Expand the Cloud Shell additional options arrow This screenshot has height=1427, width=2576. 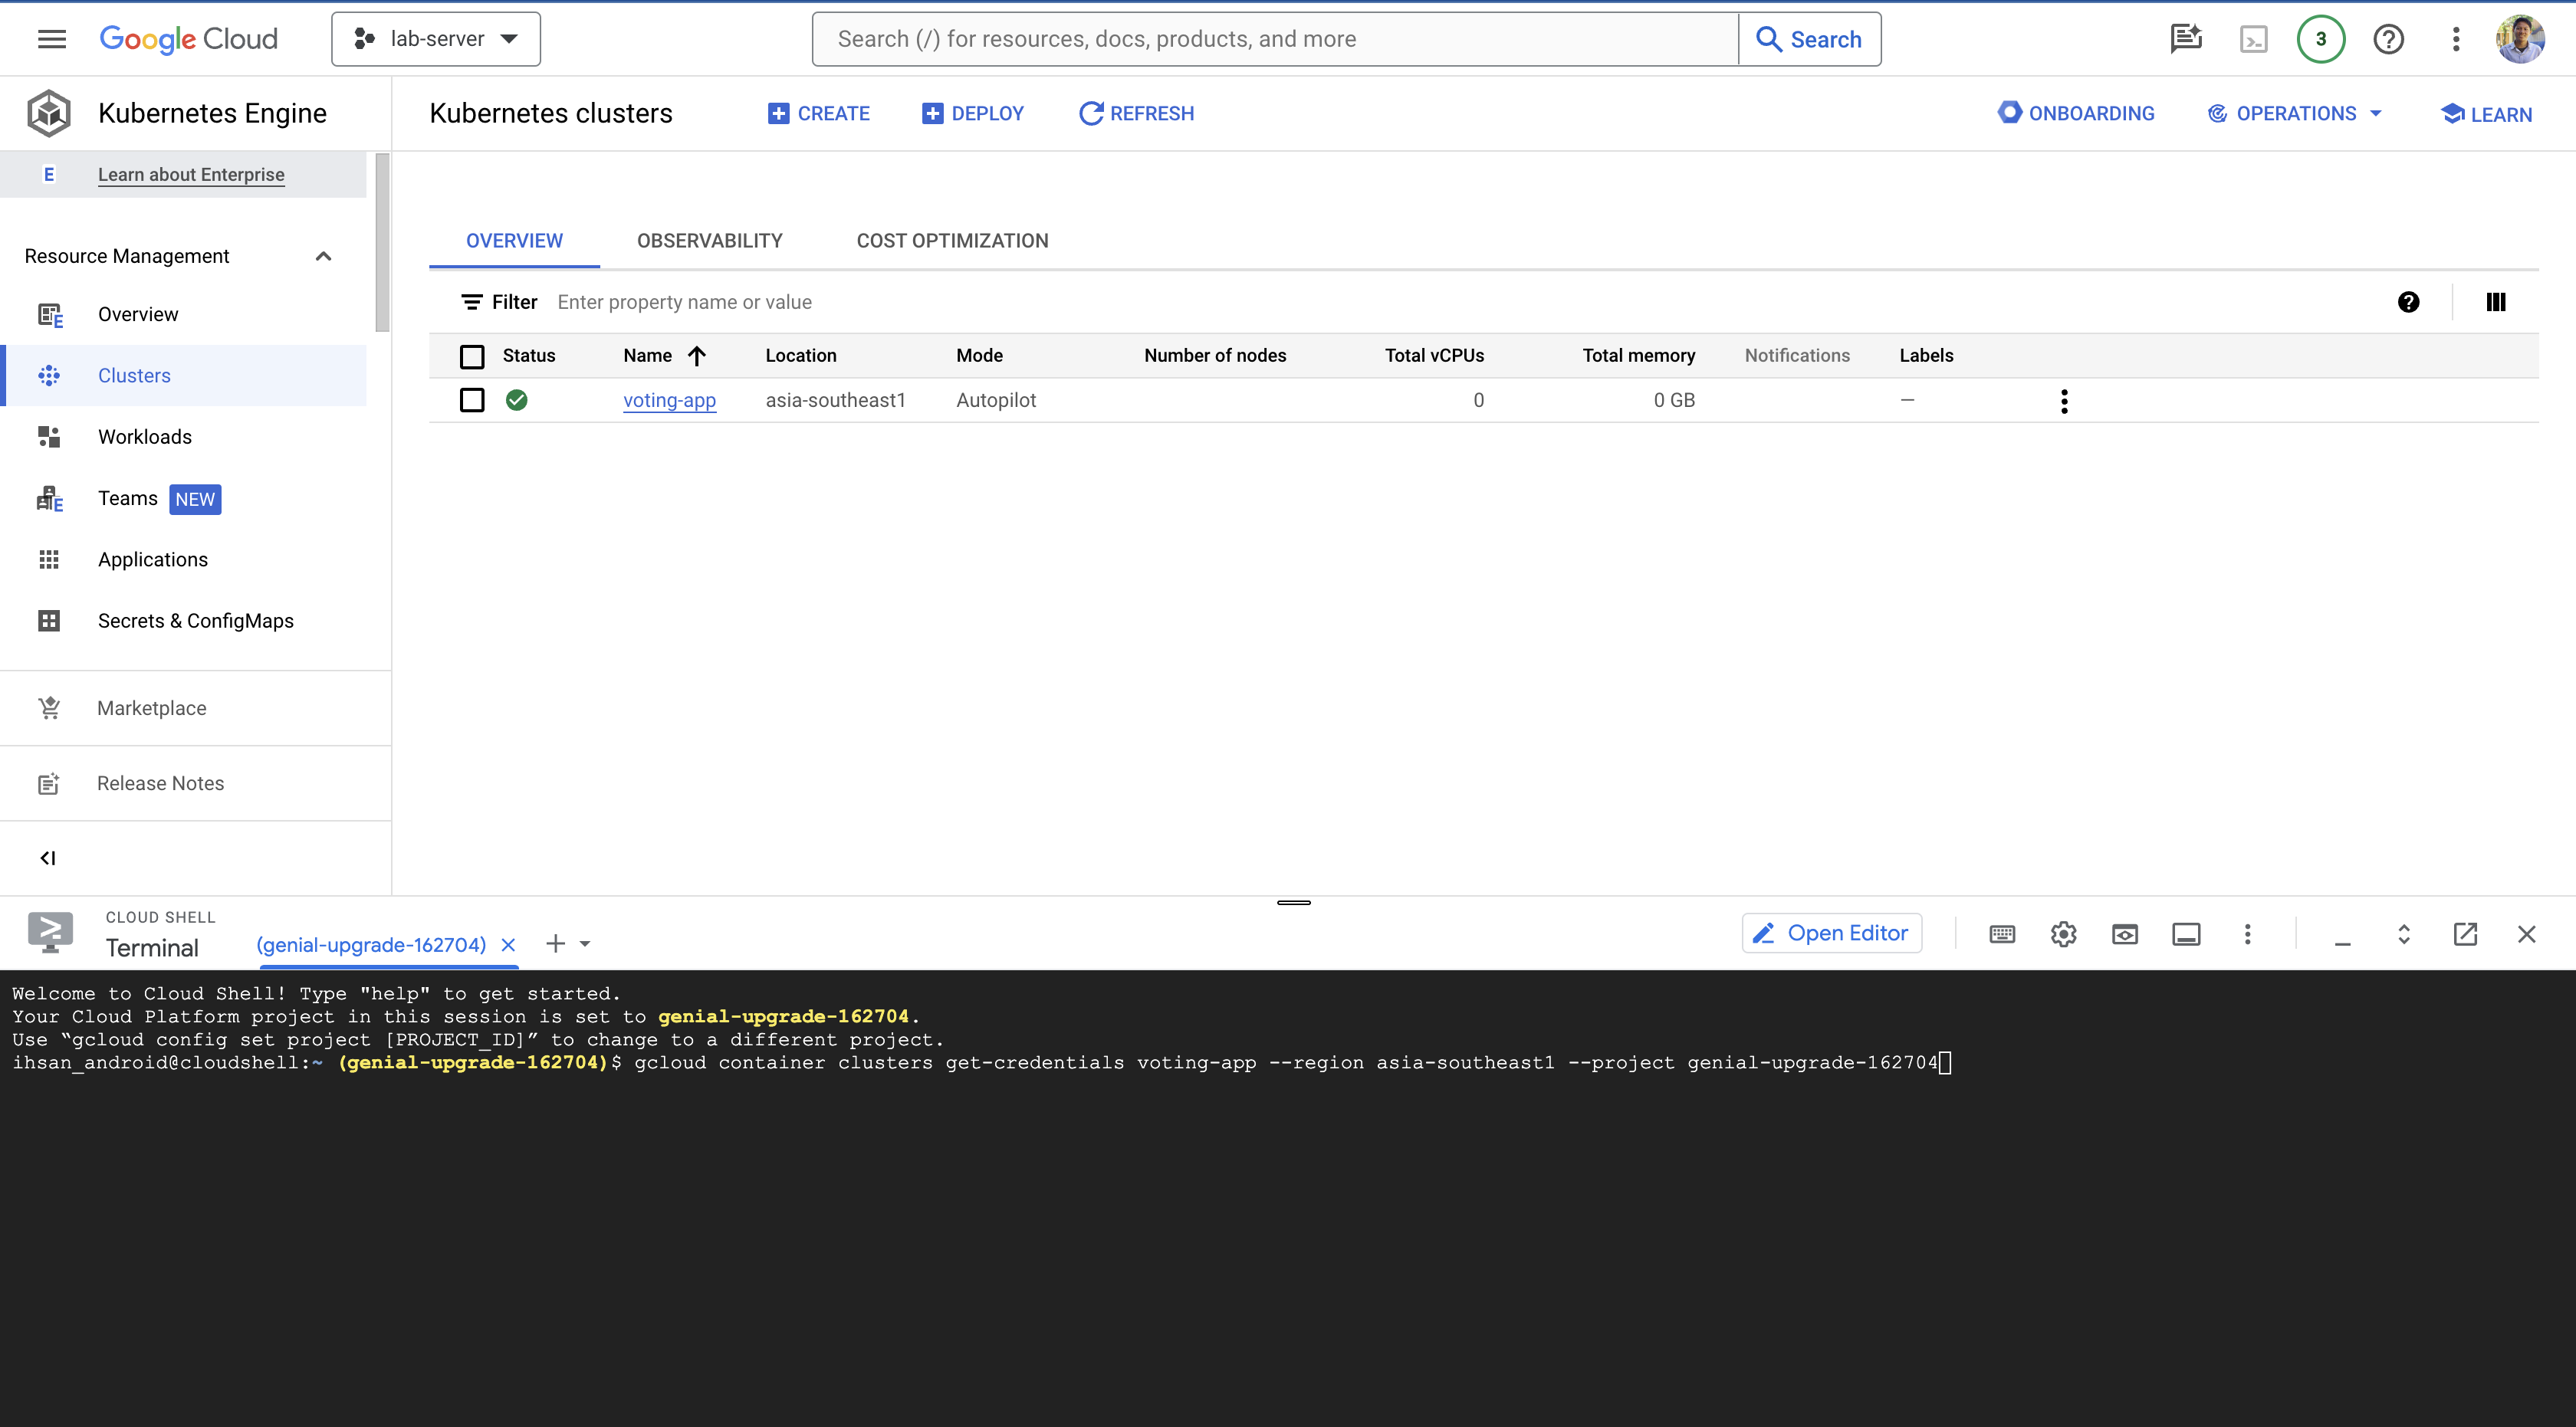point(577,943)
